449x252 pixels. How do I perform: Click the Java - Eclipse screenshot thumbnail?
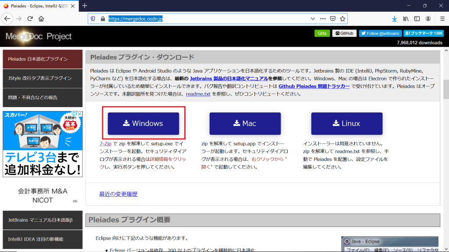[x=390, y=244]
